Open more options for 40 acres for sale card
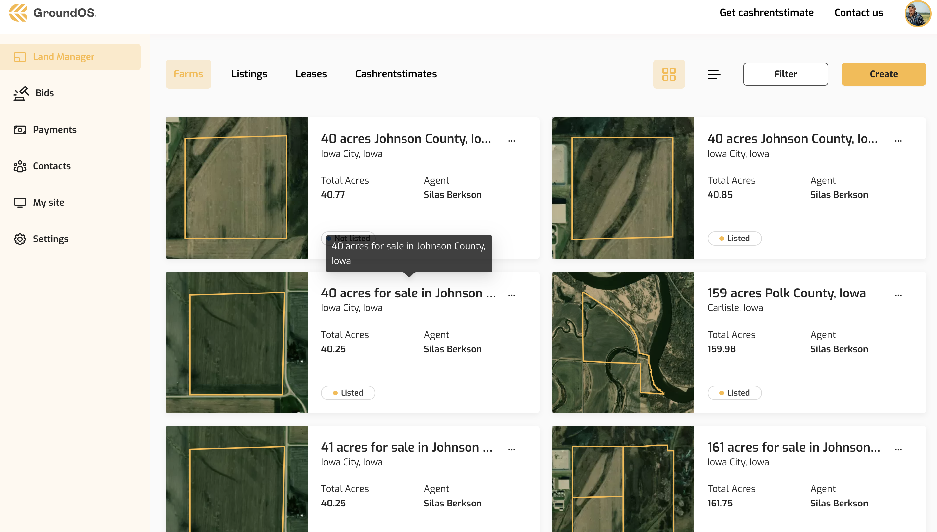 [x=512, y=295]
